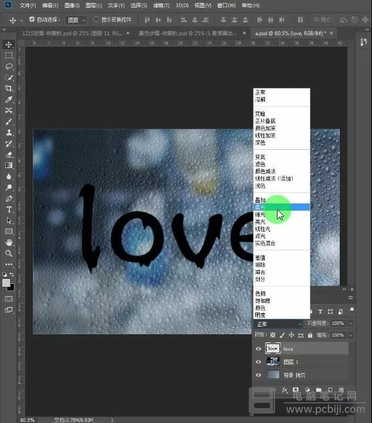
Task: Open the fill 填充 slider arrow
Action: point(350,335)
